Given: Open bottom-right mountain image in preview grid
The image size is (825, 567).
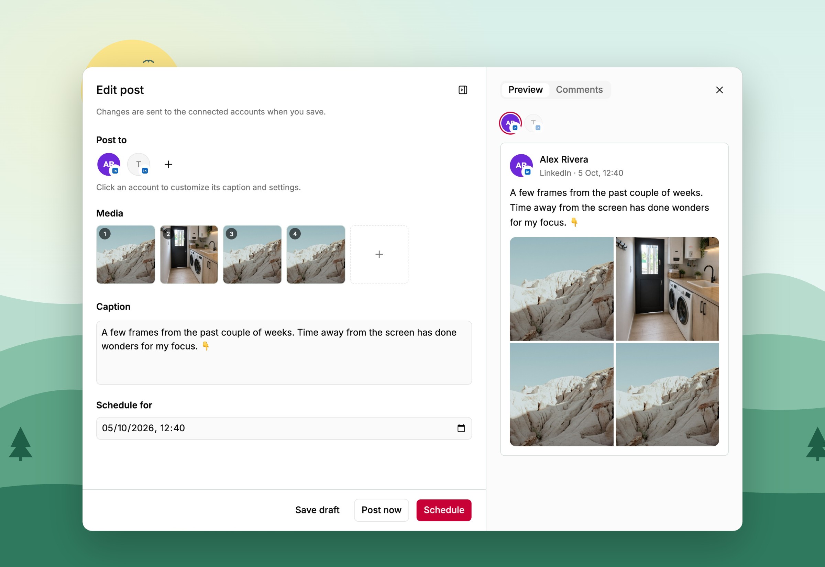Looking at the screenshot, I should [x=667, y=394].
